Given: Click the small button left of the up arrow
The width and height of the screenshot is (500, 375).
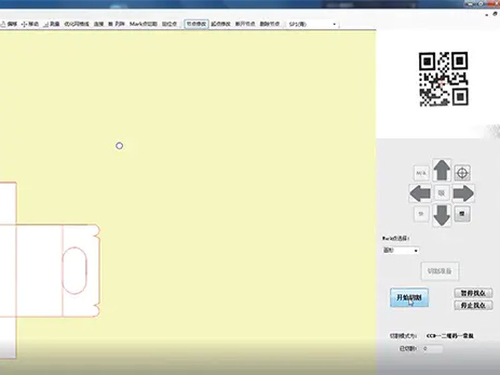Looking at the screenshot, I should (x=421, y=173).
